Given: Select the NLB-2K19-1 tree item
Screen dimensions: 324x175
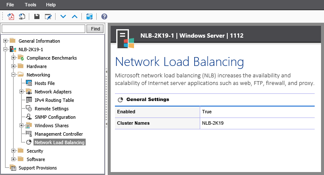Looking at the screenshot, I should click(31, 49).
